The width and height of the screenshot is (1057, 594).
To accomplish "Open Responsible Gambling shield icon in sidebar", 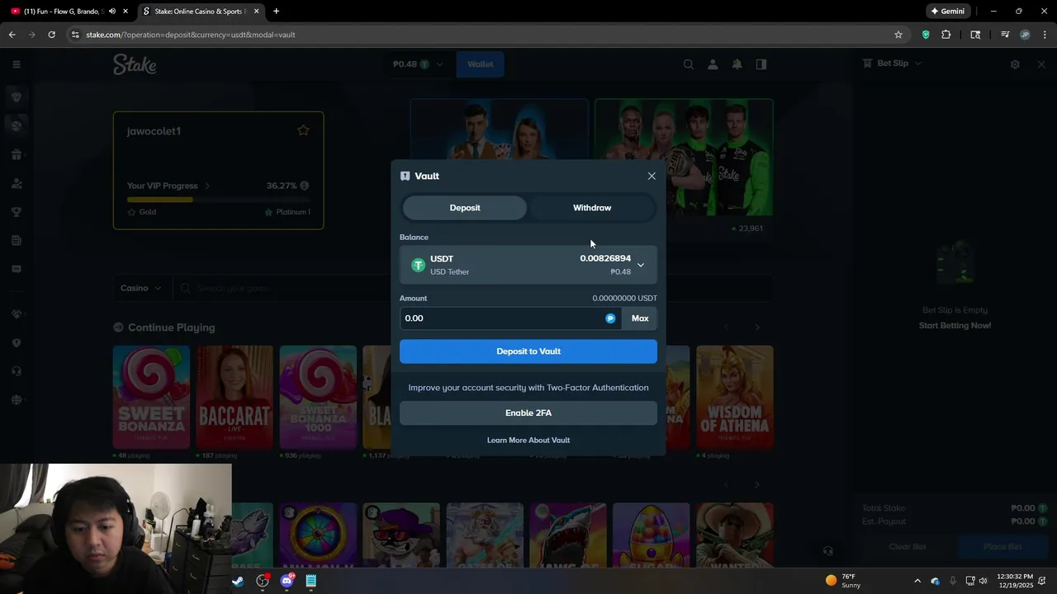I will pyautogui.click(x=16, y=342).
